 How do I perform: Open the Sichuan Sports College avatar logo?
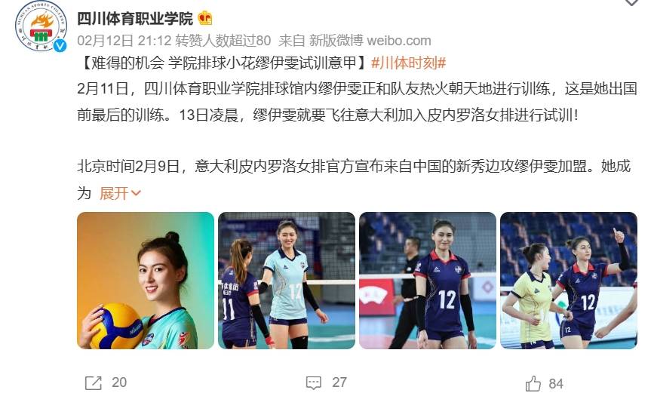[x=41, y=26]
